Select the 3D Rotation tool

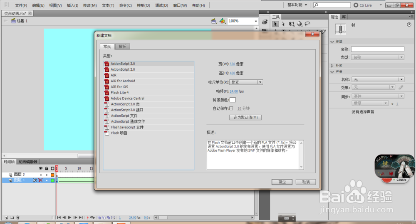point(300,24)
